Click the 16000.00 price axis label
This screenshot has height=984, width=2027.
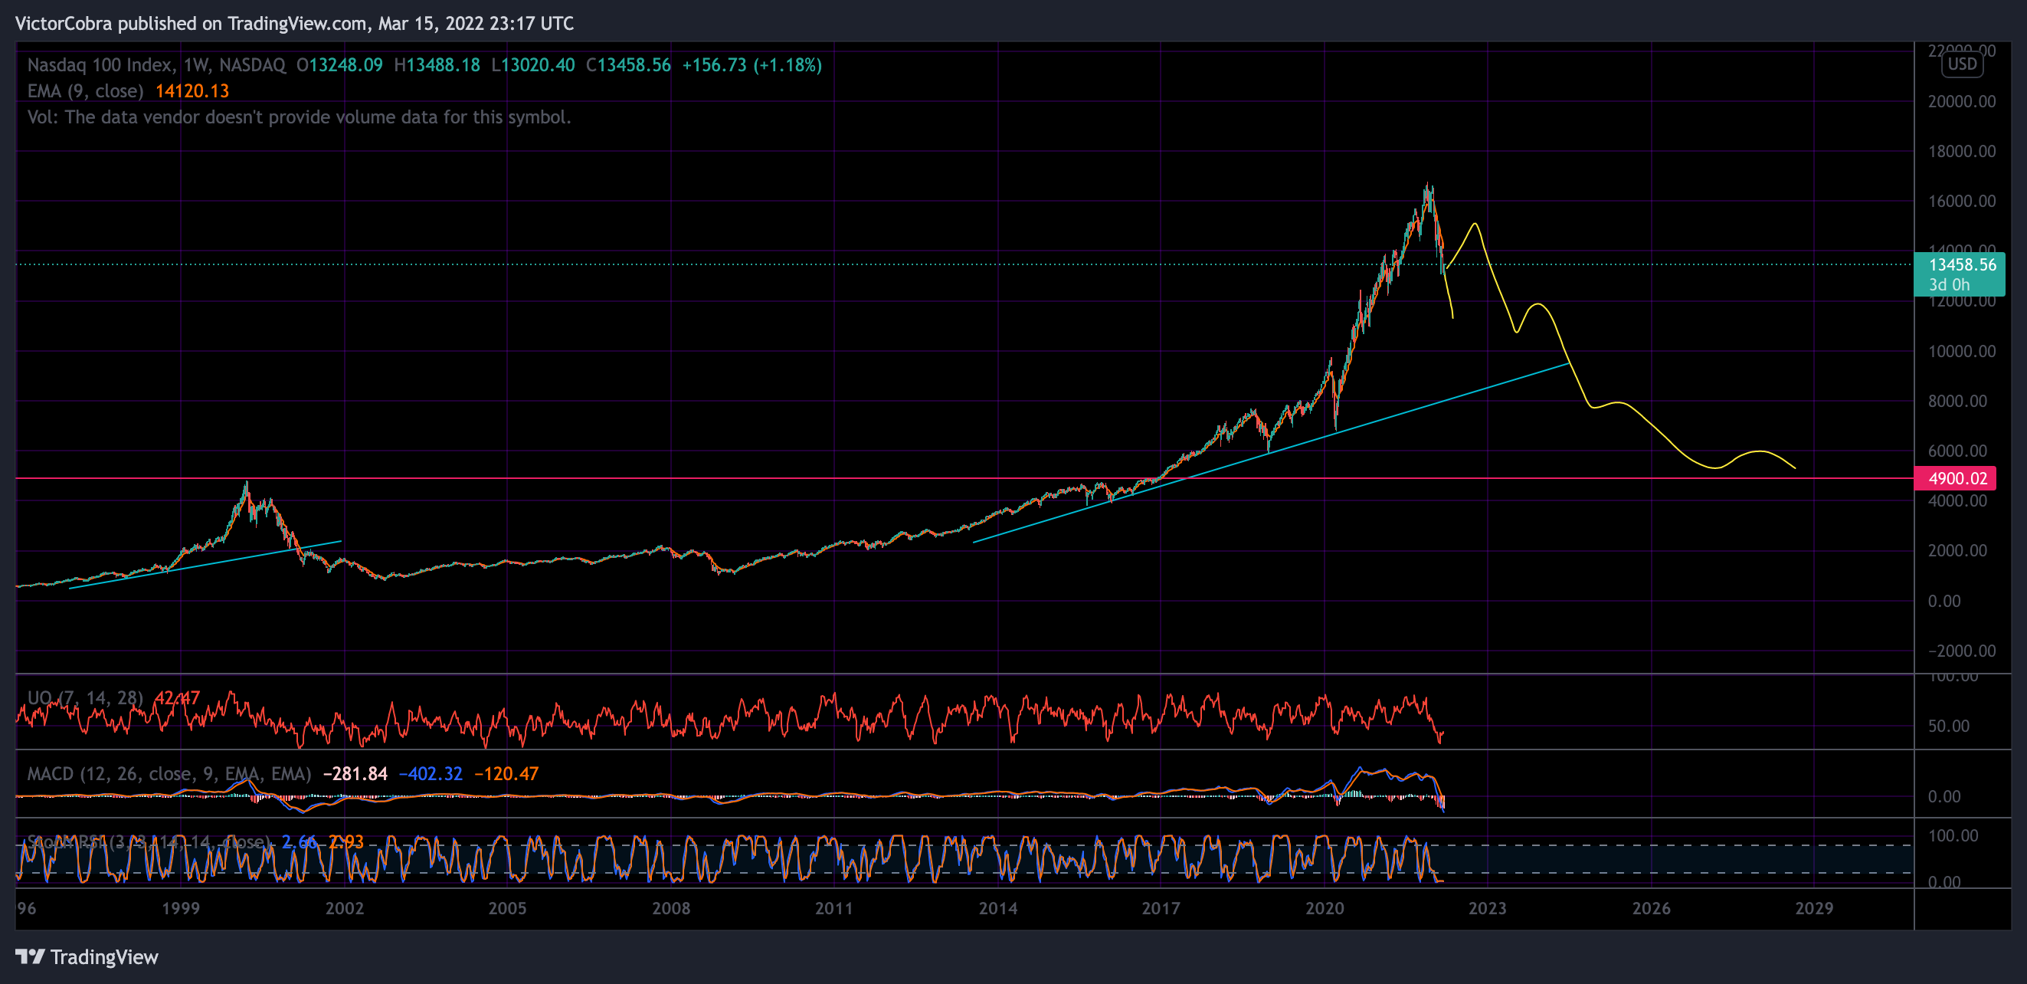coord(1962,202)
